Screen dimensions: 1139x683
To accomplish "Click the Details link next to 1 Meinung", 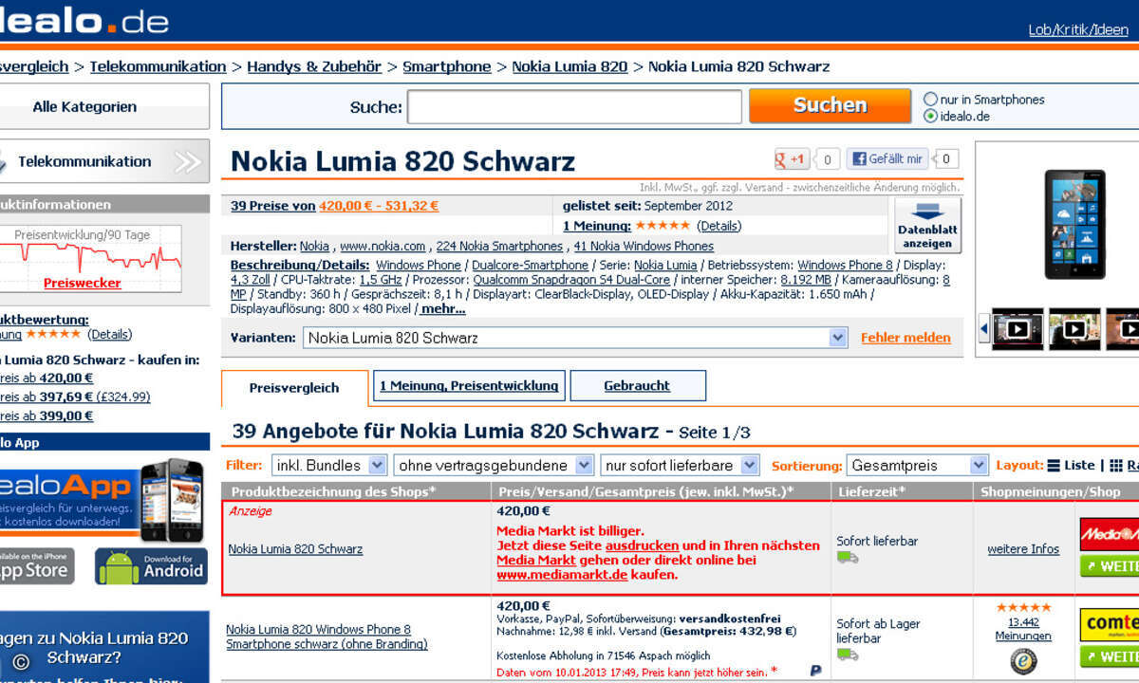I will [x=719, y=226].
